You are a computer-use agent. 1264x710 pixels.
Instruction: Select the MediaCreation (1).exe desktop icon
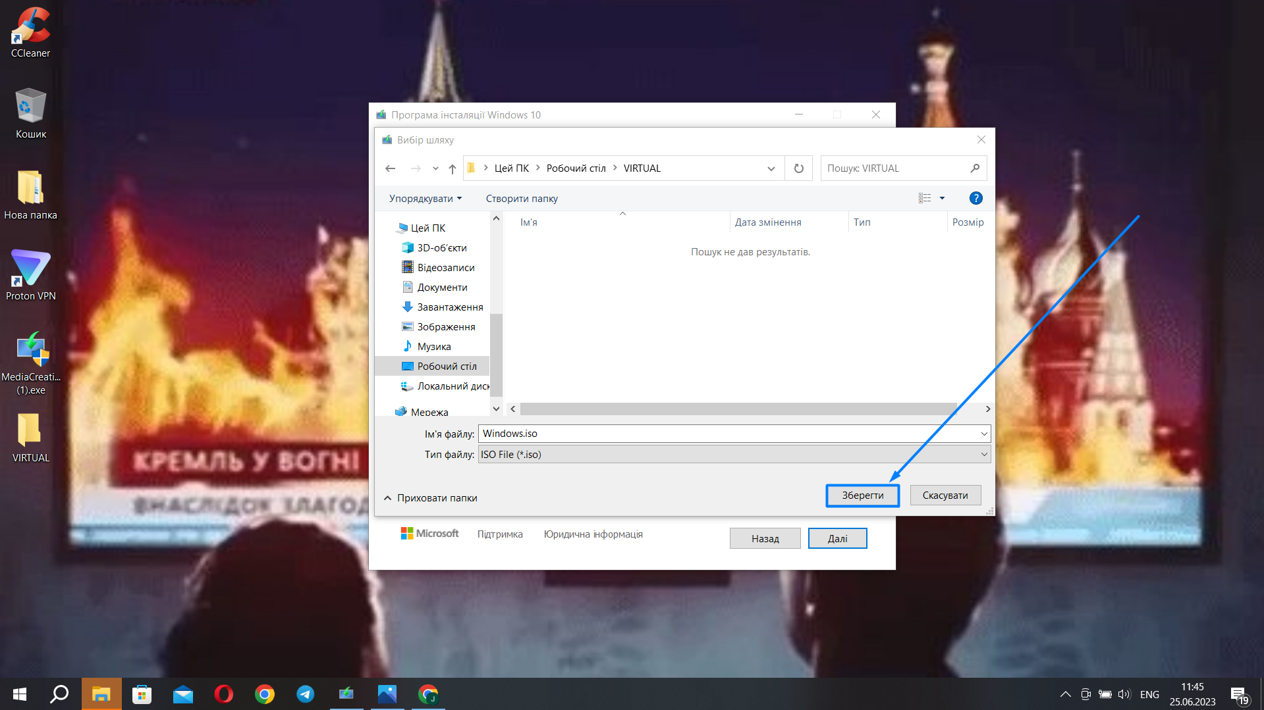(31, 363)
